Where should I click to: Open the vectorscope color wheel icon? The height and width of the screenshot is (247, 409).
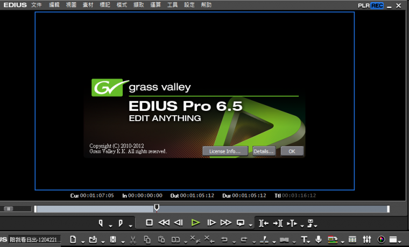tap(381, 239)
